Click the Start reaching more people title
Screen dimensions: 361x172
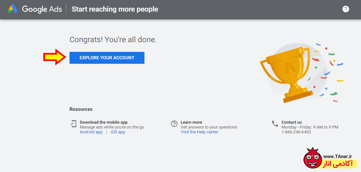click(x=115, y=9)
